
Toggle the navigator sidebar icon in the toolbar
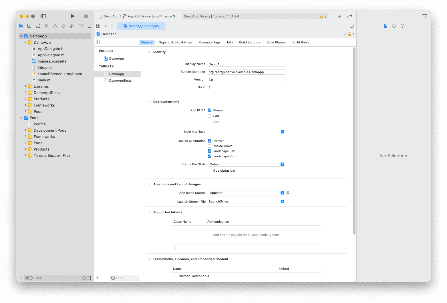pyautogui.click(x=43, y=16)
